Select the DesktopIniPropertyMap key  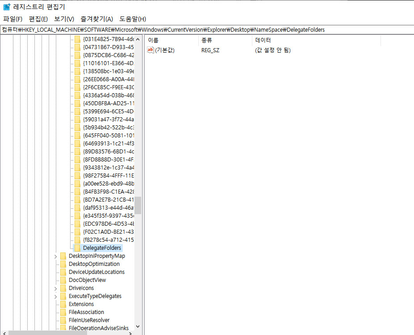click(97, 256)
